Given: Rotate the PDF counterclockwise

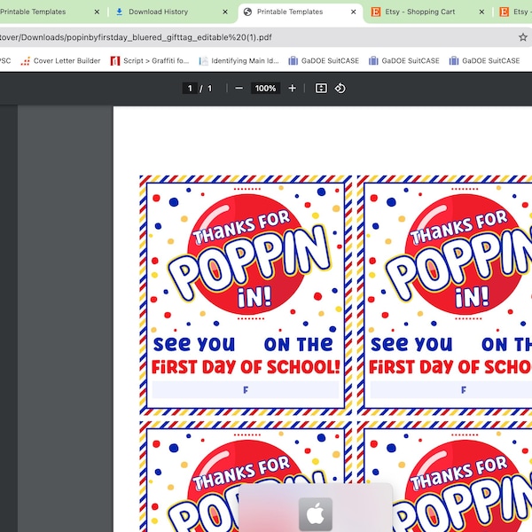Looking at the screenshot, I should [340, 88].
